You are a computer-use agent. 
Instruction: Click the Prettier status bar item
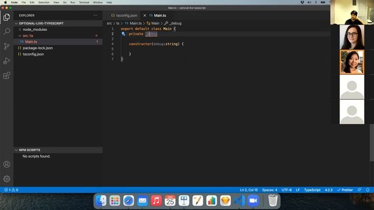tap(345, 190)
